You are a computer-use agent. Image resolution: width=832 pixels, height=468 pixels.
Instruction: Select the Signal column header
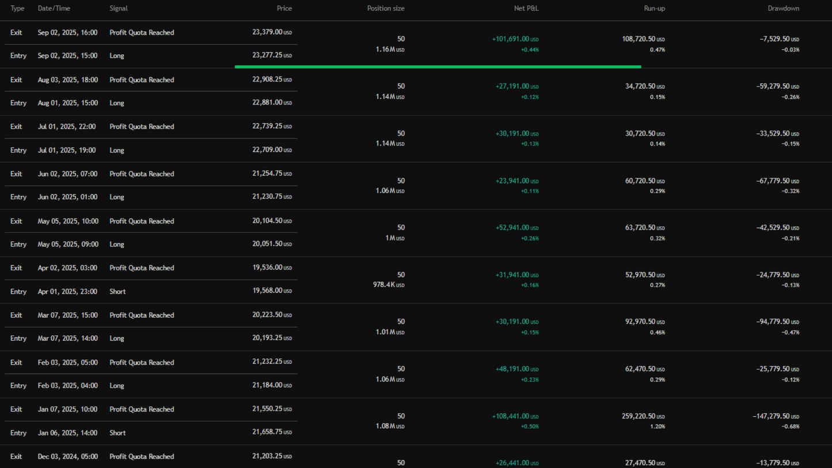(119, 9)
